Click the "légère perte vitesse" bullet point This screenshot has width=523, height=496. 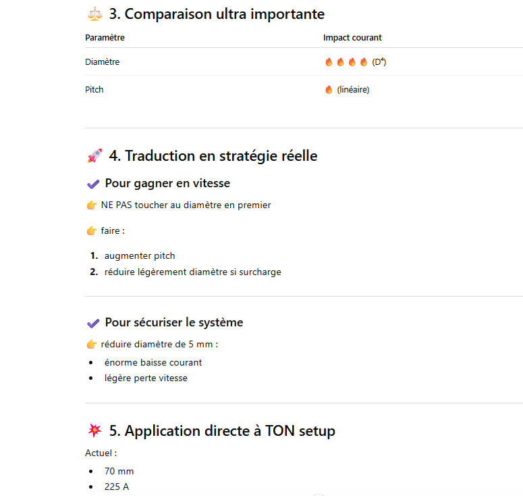(x=146, y=378)
